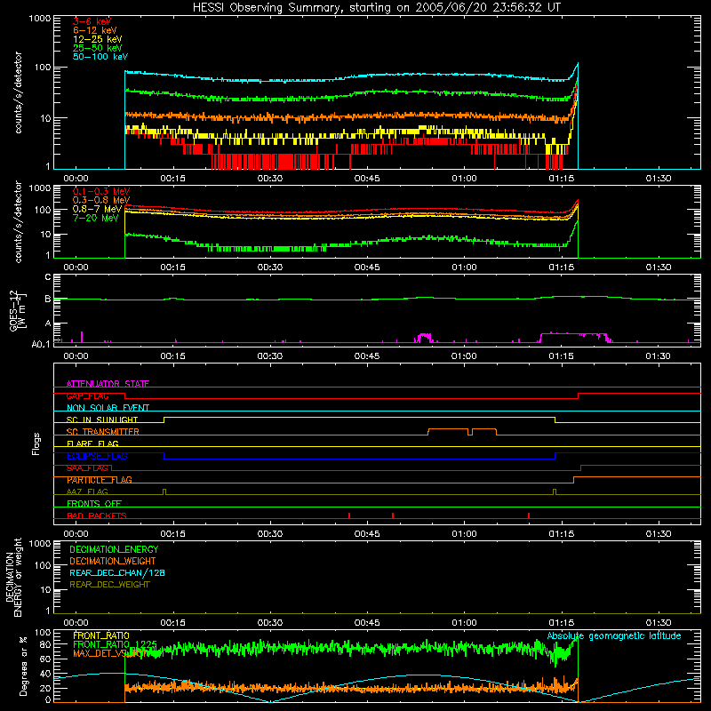Image resolution: width=711 pixels, height=711 pixels.
Task: Click the FRONT_RATIO_1225 legend entry
Action: [x=115, y=644]
